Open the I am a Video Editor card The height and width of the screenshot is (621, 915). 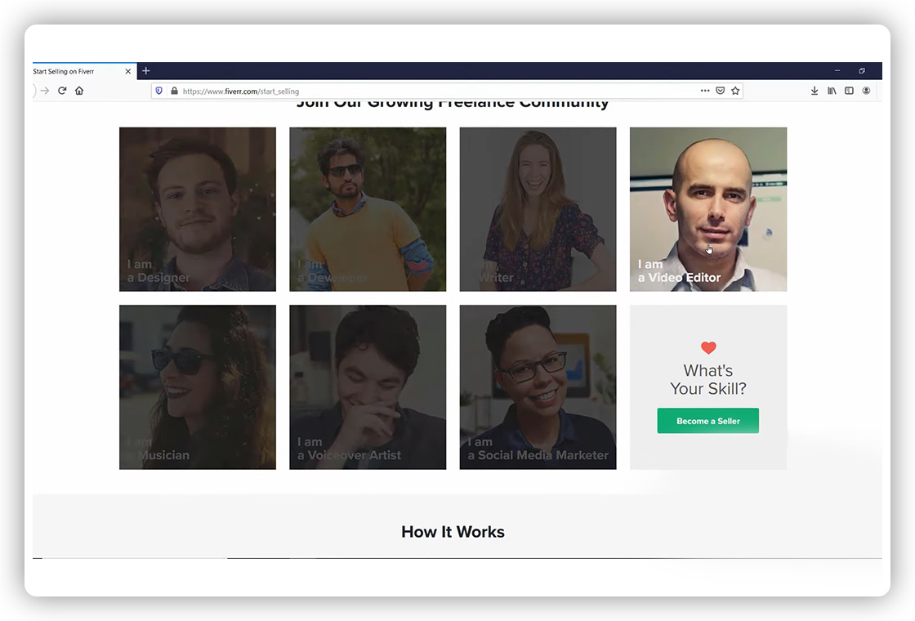[707, 209]
